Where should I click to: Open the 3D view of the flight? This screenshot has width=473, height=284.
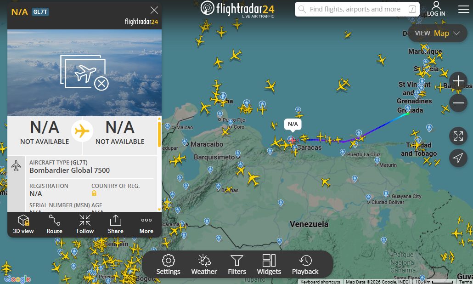23,224
